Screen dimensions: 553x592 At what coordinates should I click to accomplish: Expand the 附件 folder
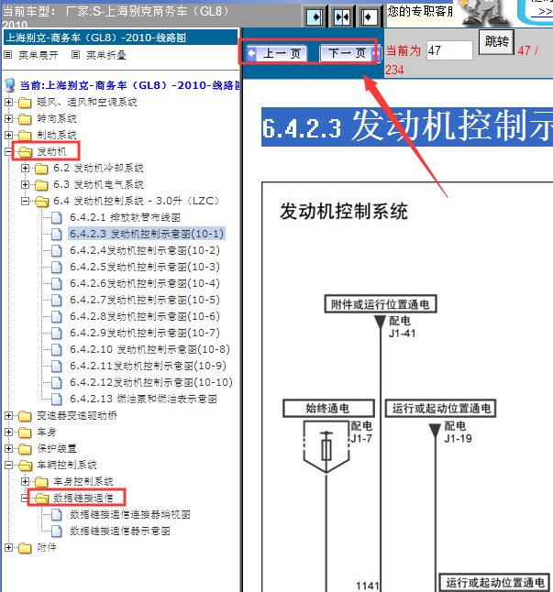8,547
